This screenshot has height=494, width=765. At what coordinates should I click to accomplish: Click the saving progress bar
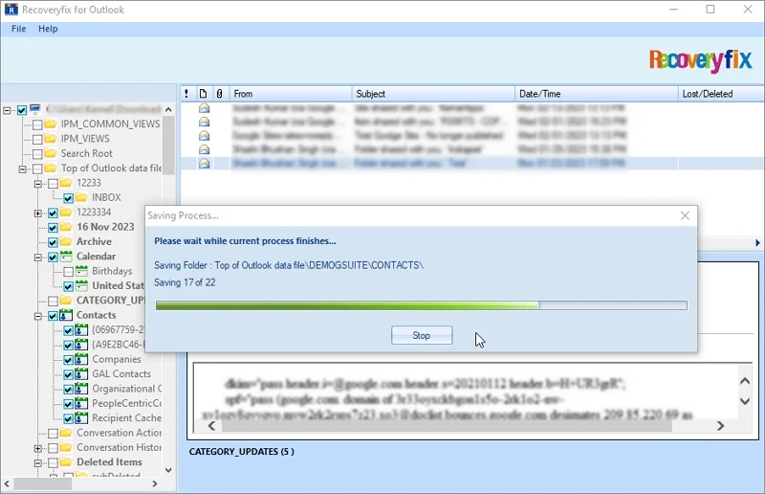click(x=422, y=305)
